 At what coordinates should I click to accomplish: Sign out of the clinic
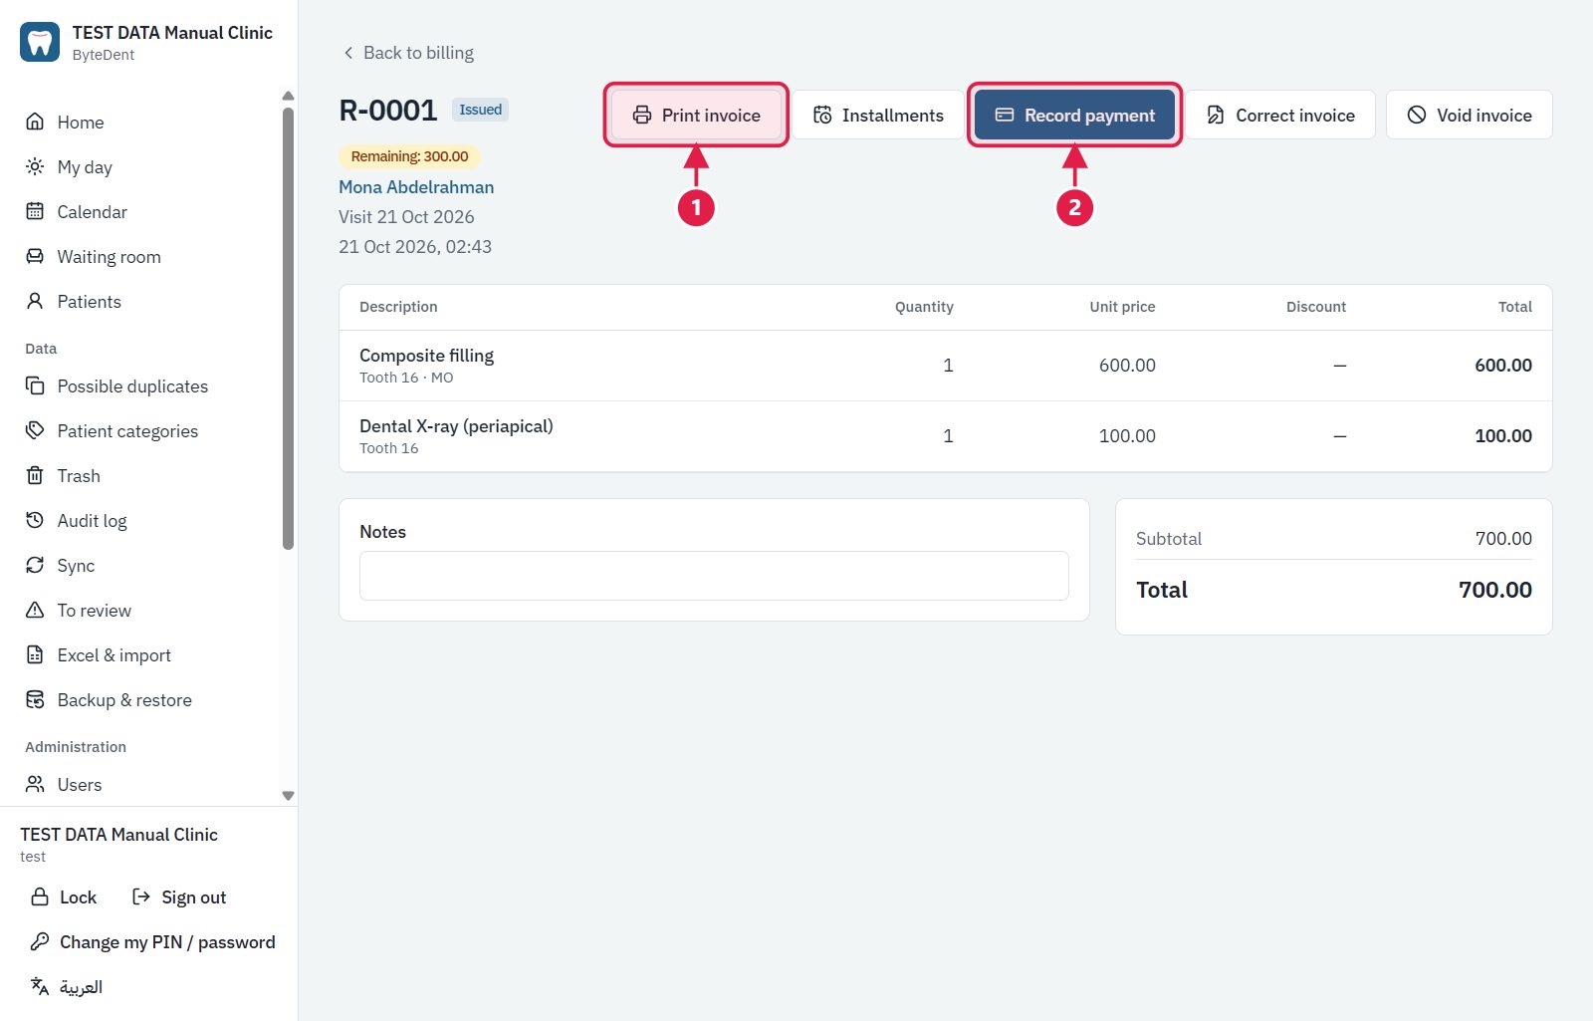click(179, 896)
